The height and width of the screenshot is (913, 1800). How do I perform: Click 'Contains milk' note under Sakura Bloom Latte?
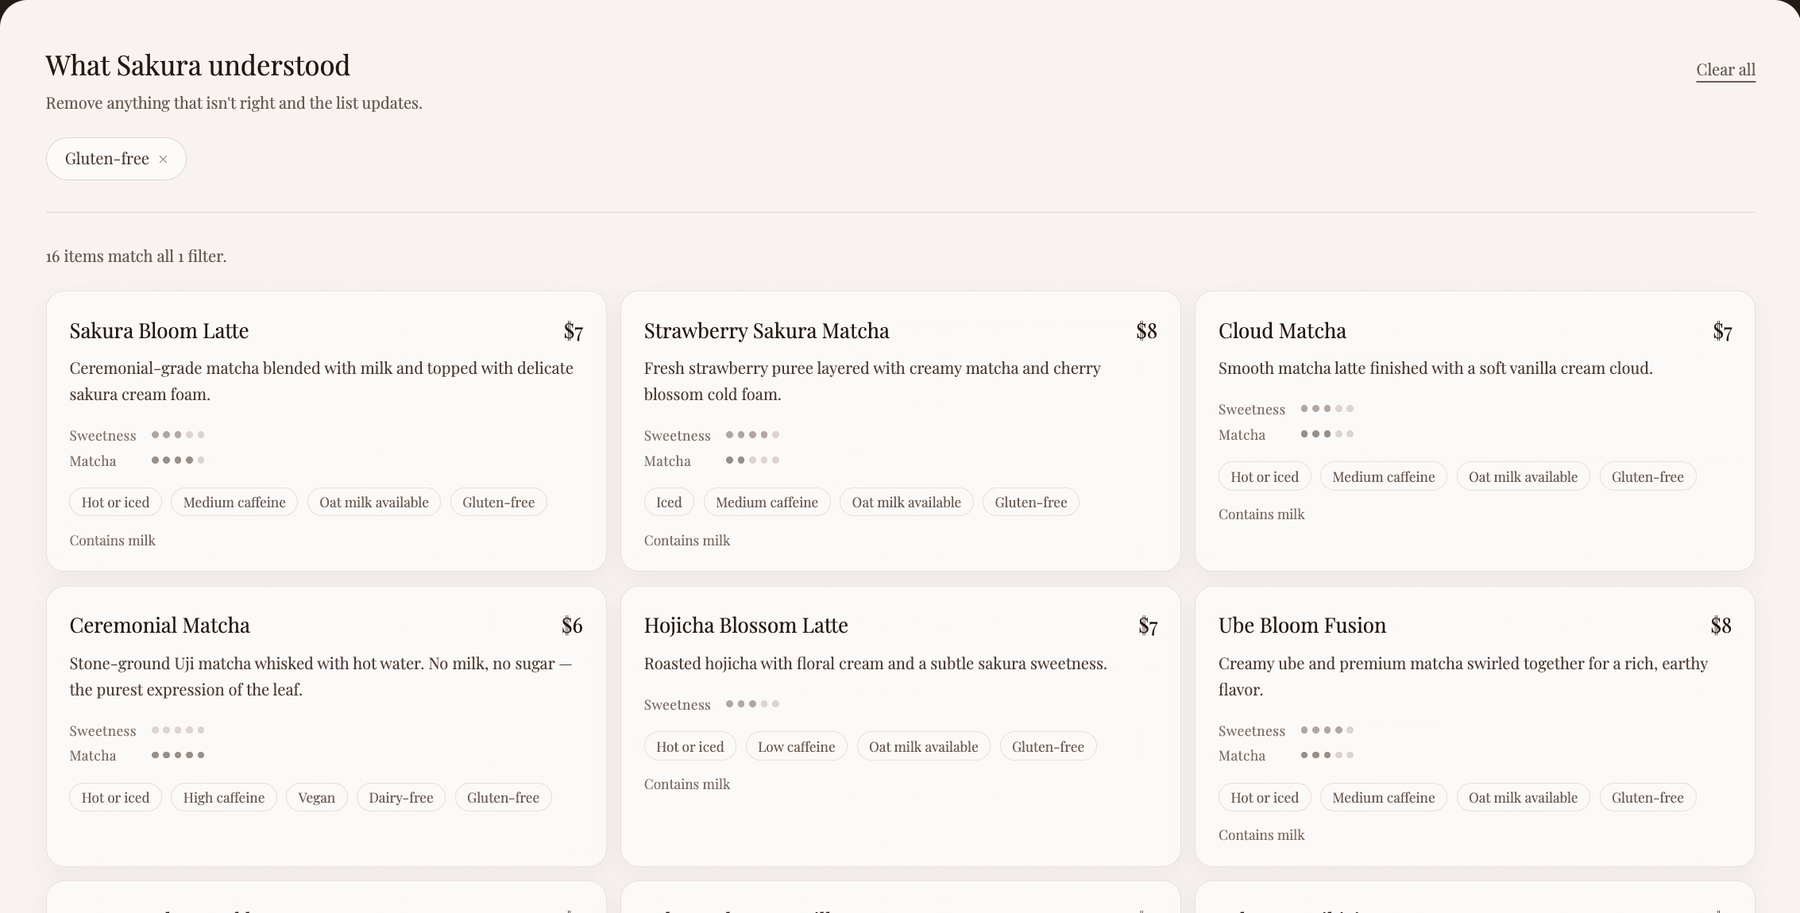click(x=113, y=541)
